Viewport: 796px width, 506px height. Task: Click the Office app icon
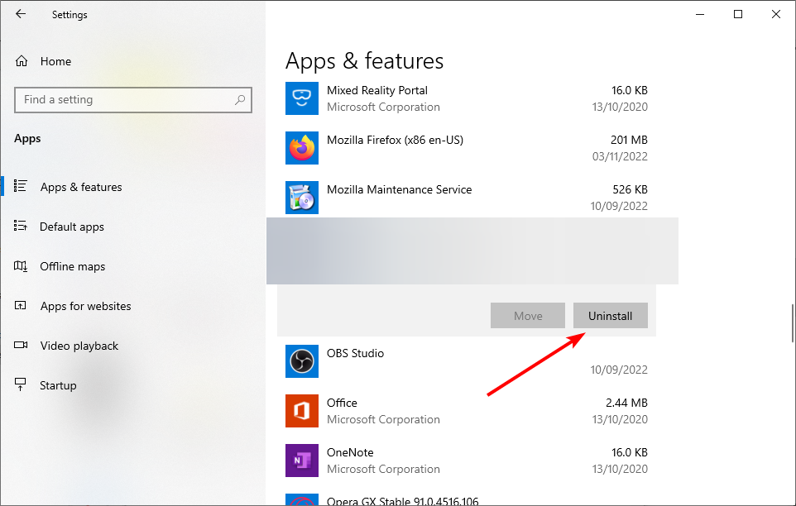click(x=301, y=411)
